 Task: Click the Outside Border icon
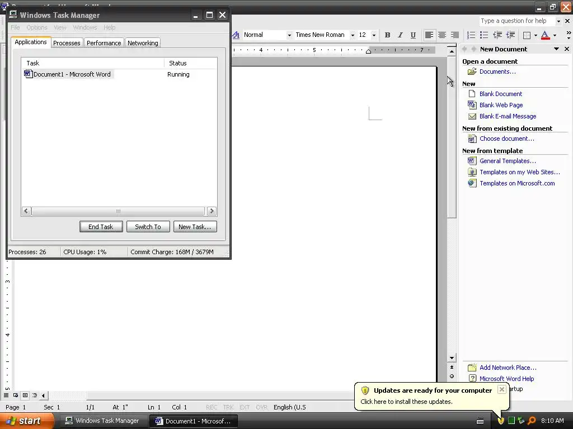[x=527, y=35]
